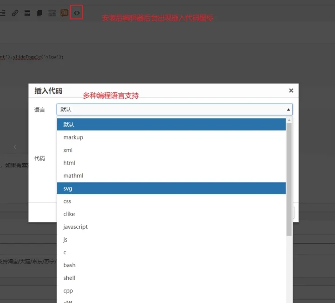The height and width of the screenshot is (303, 335).
Task: Choose shell from the language list
Action: (171, 278)
